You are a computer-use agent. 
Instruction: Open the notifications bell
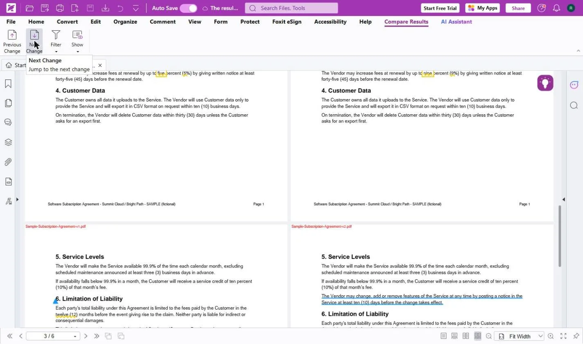pos(556,8)
